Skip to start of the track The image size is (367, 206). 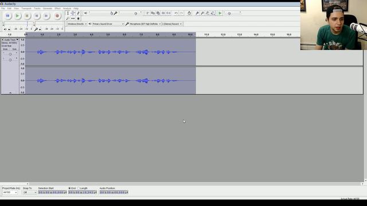coord(37,16)
